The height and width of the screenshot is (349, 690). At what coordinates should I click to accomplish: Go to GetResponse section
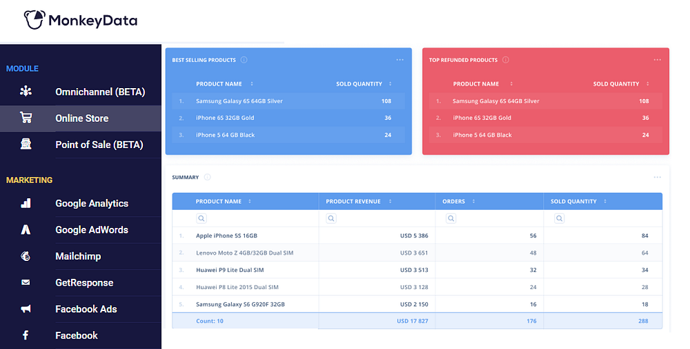click(x=81, y=282)
